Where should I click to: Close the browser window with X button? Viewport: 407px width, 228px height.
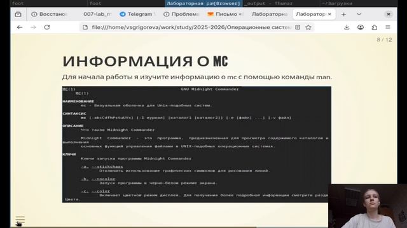389,14
